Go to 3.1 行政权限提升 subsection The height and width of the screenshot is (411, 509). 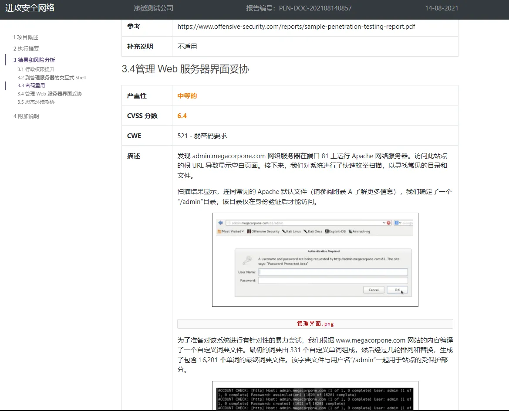click(36, 69)
